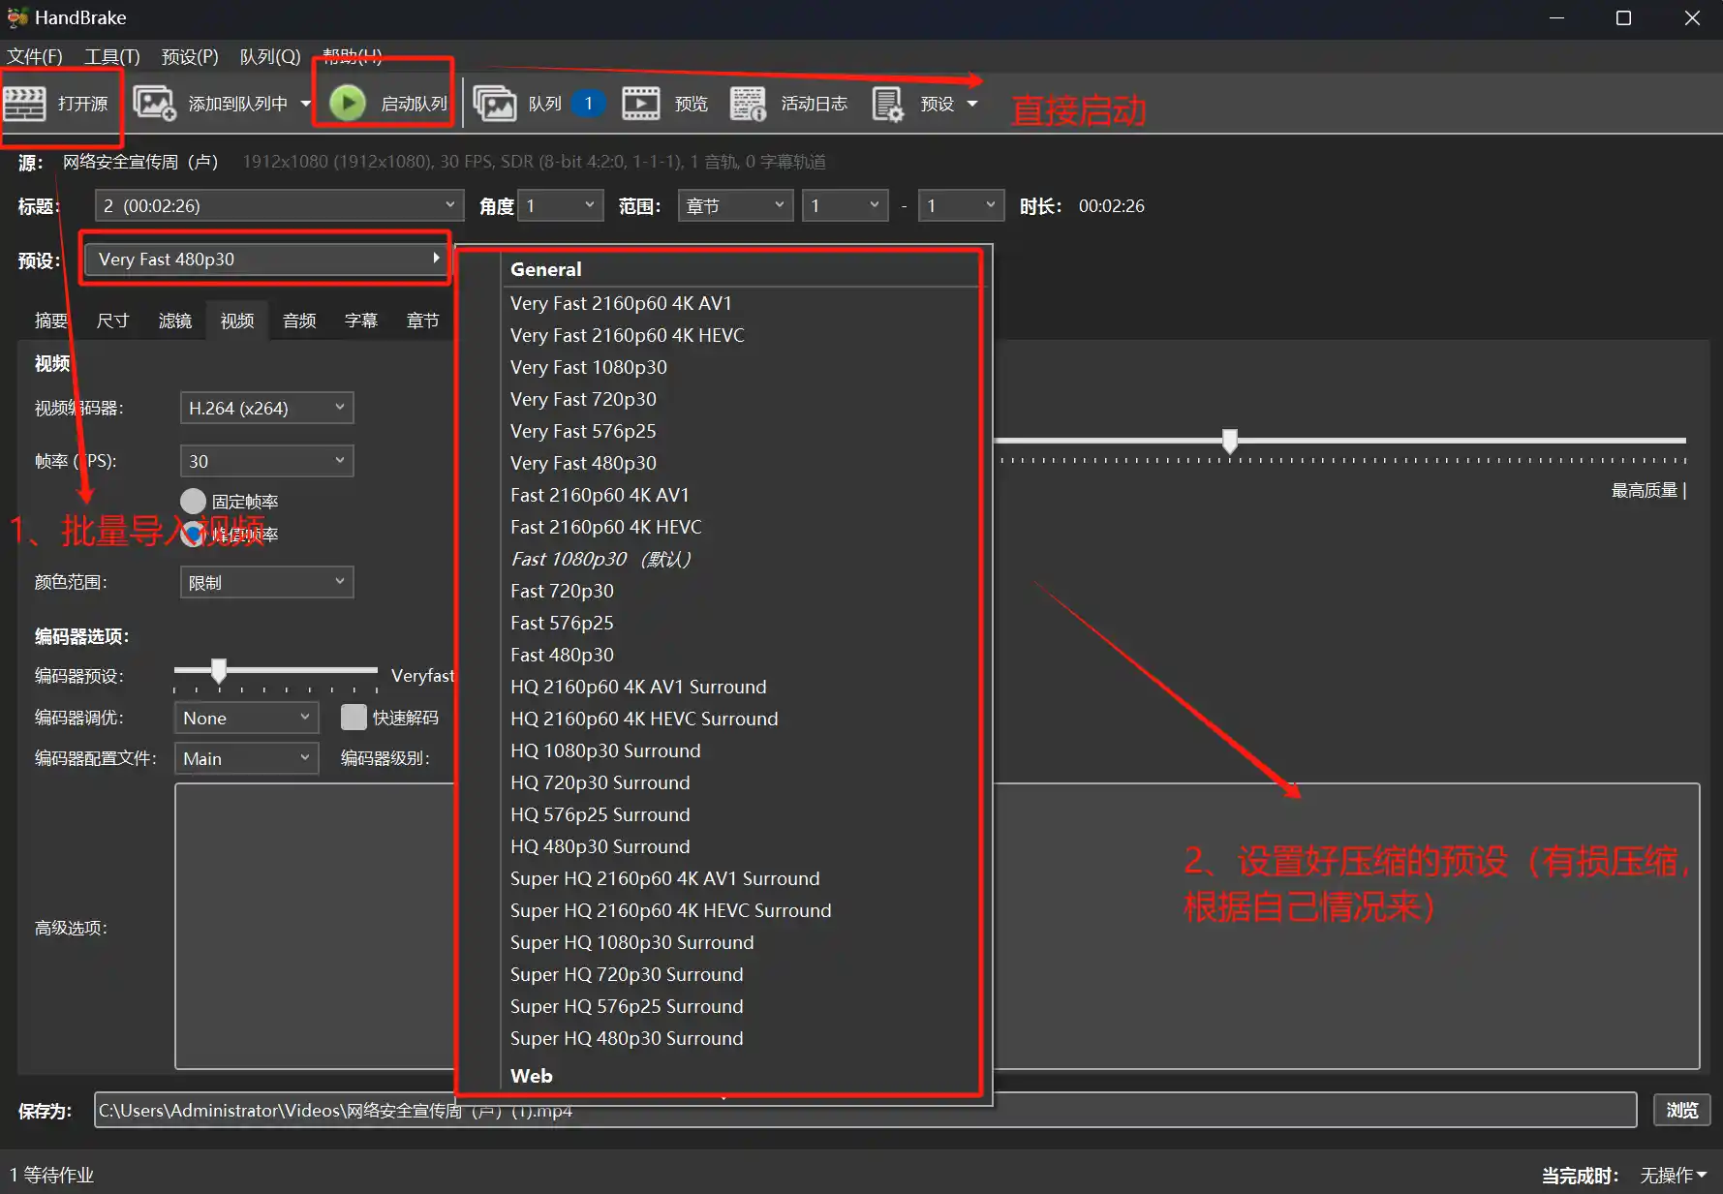Open the Queue panel icon
The width and height of the screenshot is (1723, 1194).
[x=495, y=104]
